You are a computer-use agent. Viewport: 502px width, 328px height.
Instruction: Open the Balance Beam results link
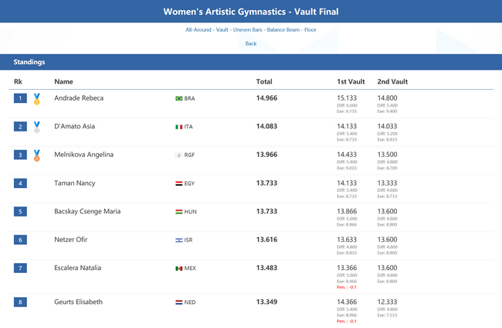click(283, 29)
